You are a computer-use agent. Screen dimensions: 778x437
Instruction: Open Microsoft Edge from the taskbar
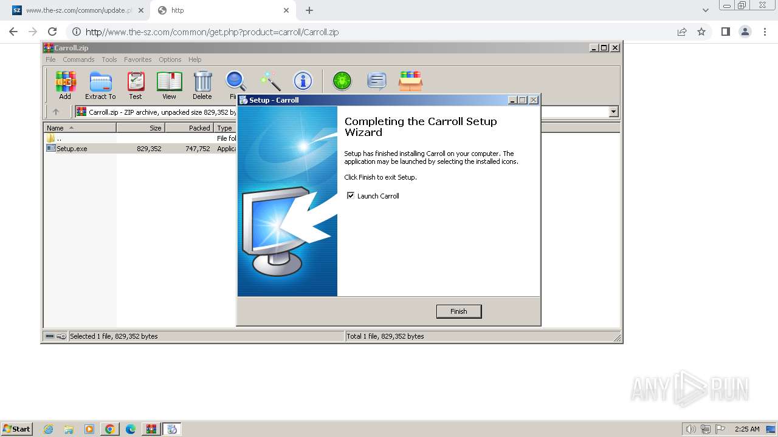130,429
